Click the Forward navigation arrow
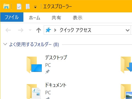132x99 pixels. (21, 30)
